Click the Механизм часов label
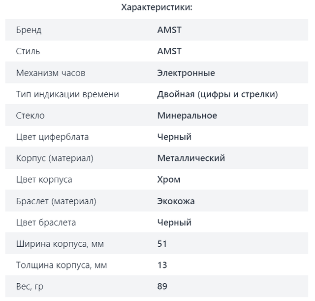The image size is (315, 301). [51, 73]
